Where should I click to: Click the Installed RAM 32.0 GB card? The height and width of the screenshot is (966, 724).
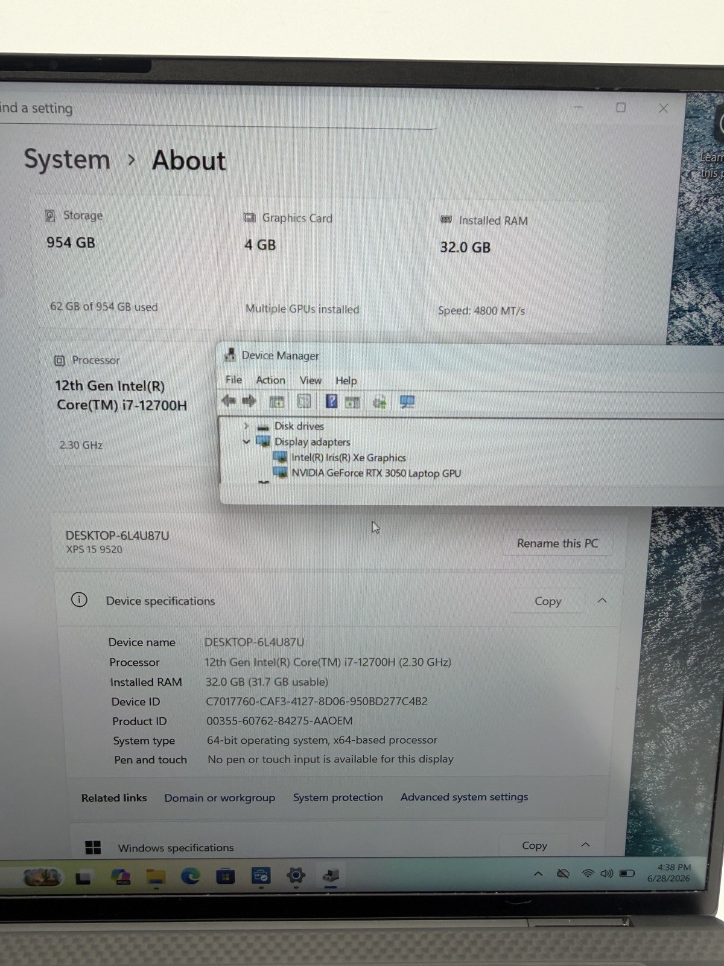coord(515,266)
